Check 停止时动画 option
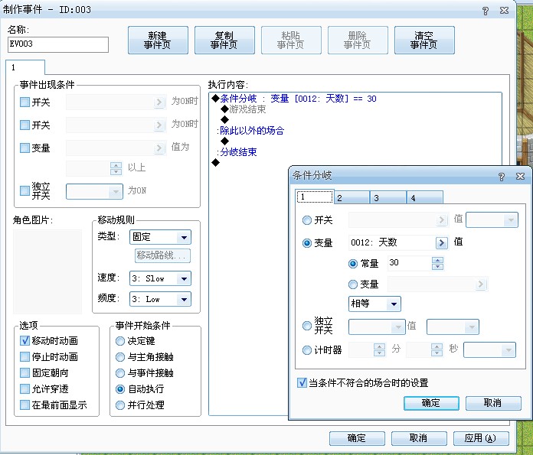The height and width of the screenshot is (455, 533). [25, 356]
